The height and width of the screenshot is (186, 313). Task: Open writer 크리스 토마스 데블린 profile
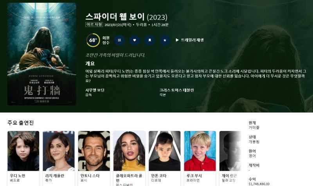[176, 90]
